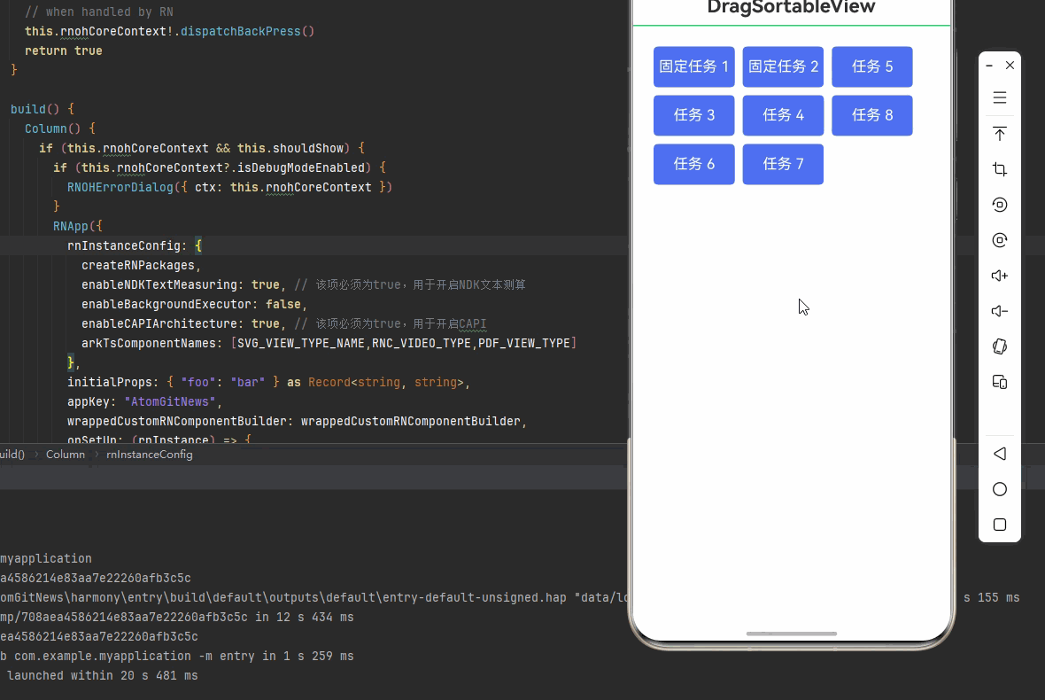Click the "AtomGitNews" appKey string
The width and height of the screenshot is (1045, 700).
tap(170, 402)
